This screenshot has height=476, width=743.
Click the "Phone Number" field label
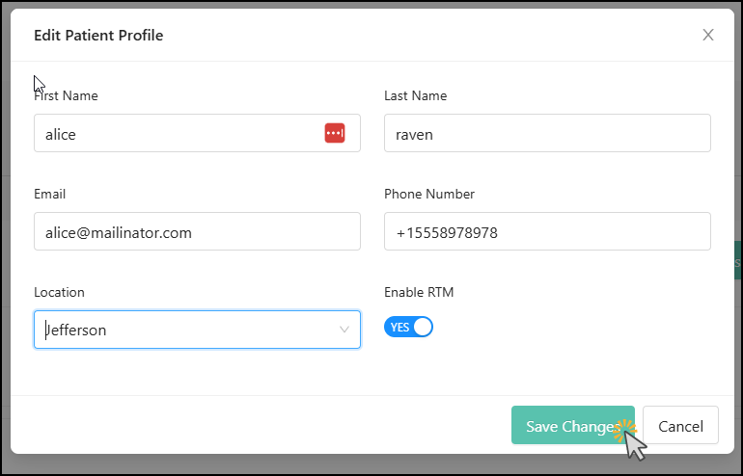429,194
